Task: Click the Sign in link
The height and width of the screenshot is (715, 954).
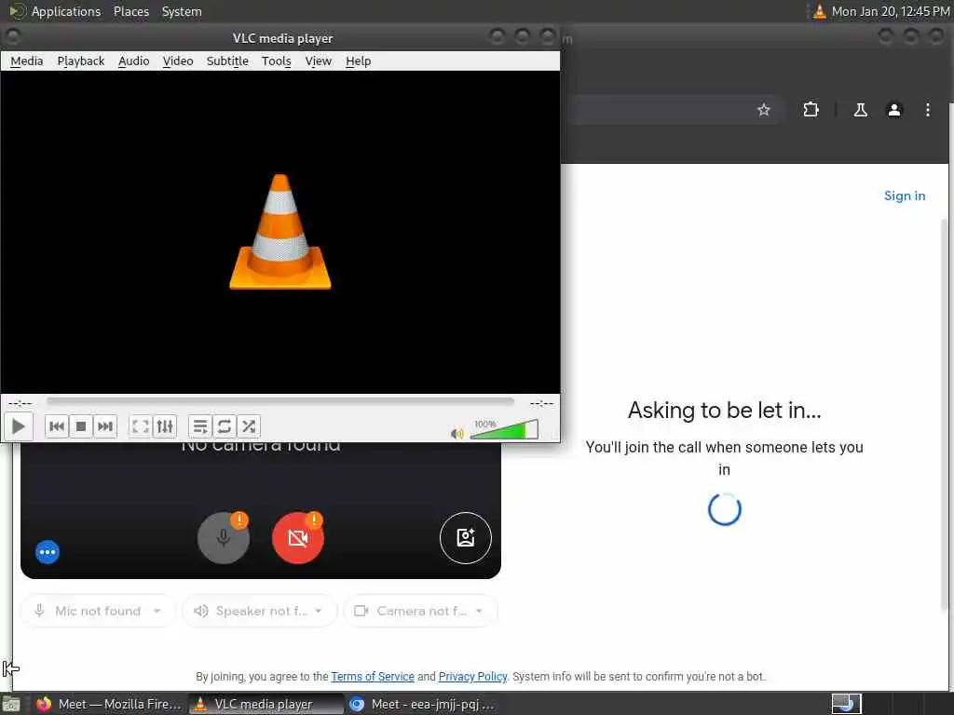Action: 904,196
